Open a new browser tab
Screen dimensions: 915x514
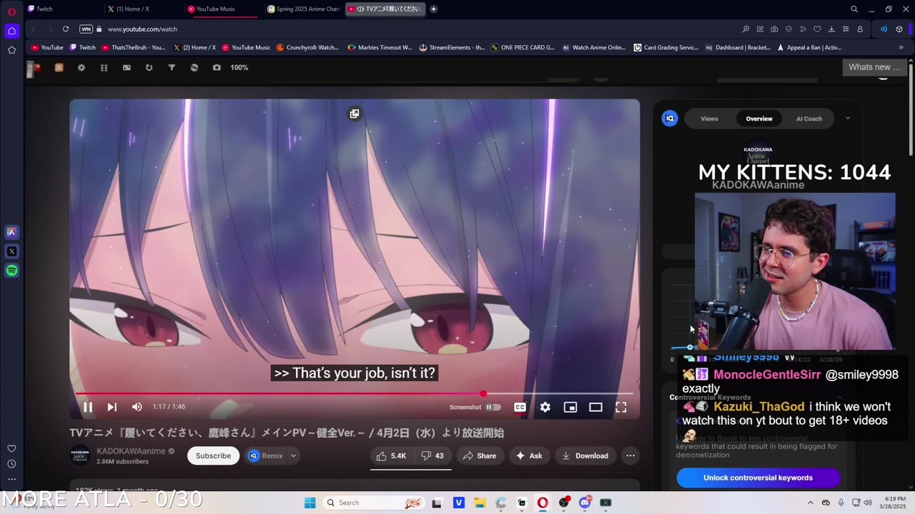coord(433,9)
